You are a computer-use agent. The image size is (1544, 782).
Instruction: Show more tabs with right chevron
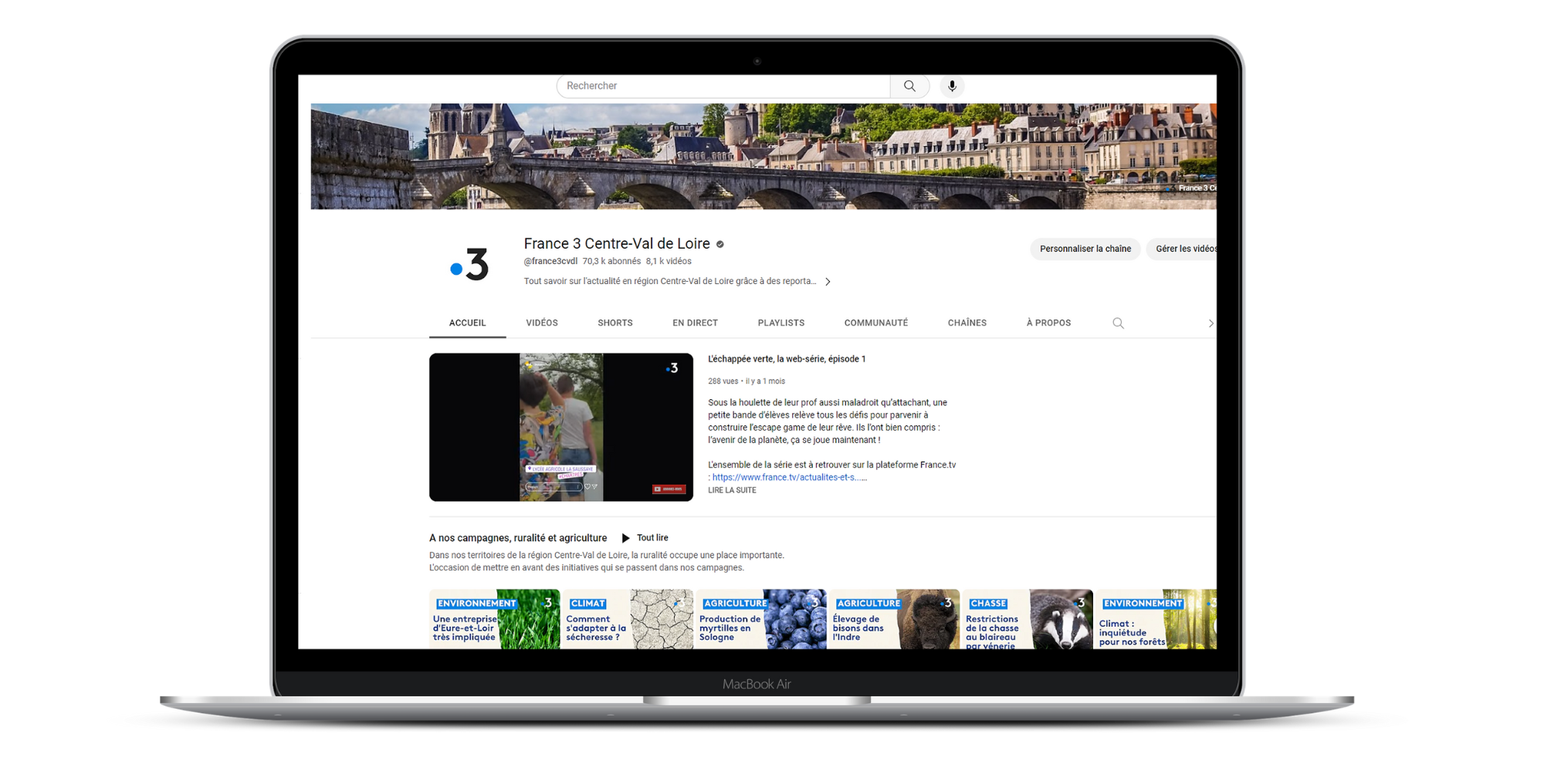[1210, 323]
